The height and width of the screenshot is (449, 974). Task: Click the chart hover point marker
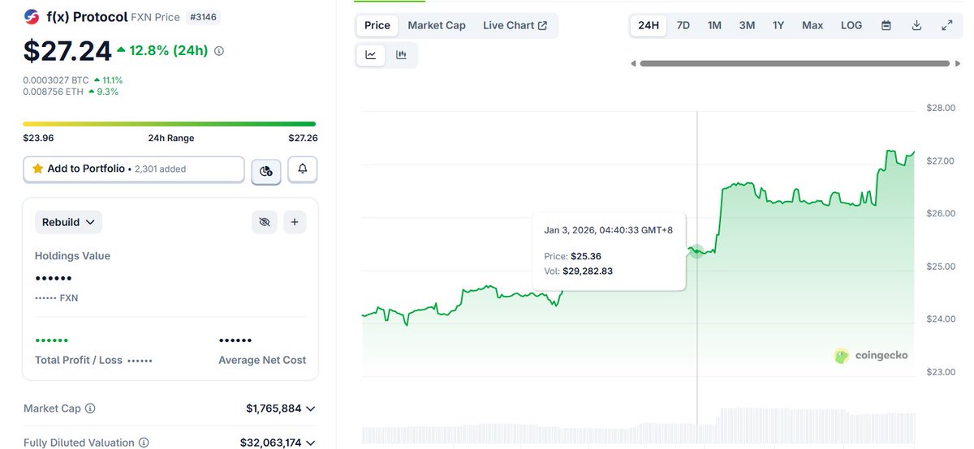pos(696,252)
